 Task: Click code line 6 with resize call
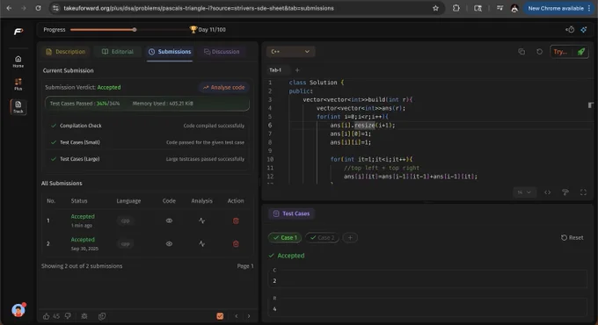362,126
